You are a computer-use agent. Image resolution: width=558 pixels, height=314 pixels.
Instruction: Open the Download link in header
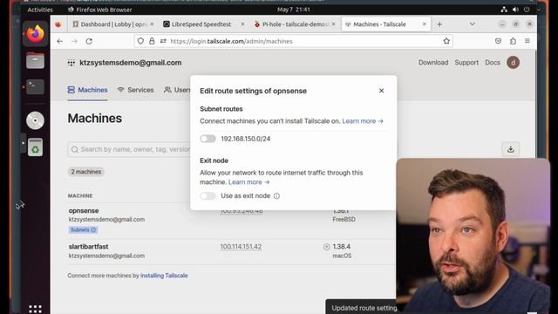coord(433,62)
